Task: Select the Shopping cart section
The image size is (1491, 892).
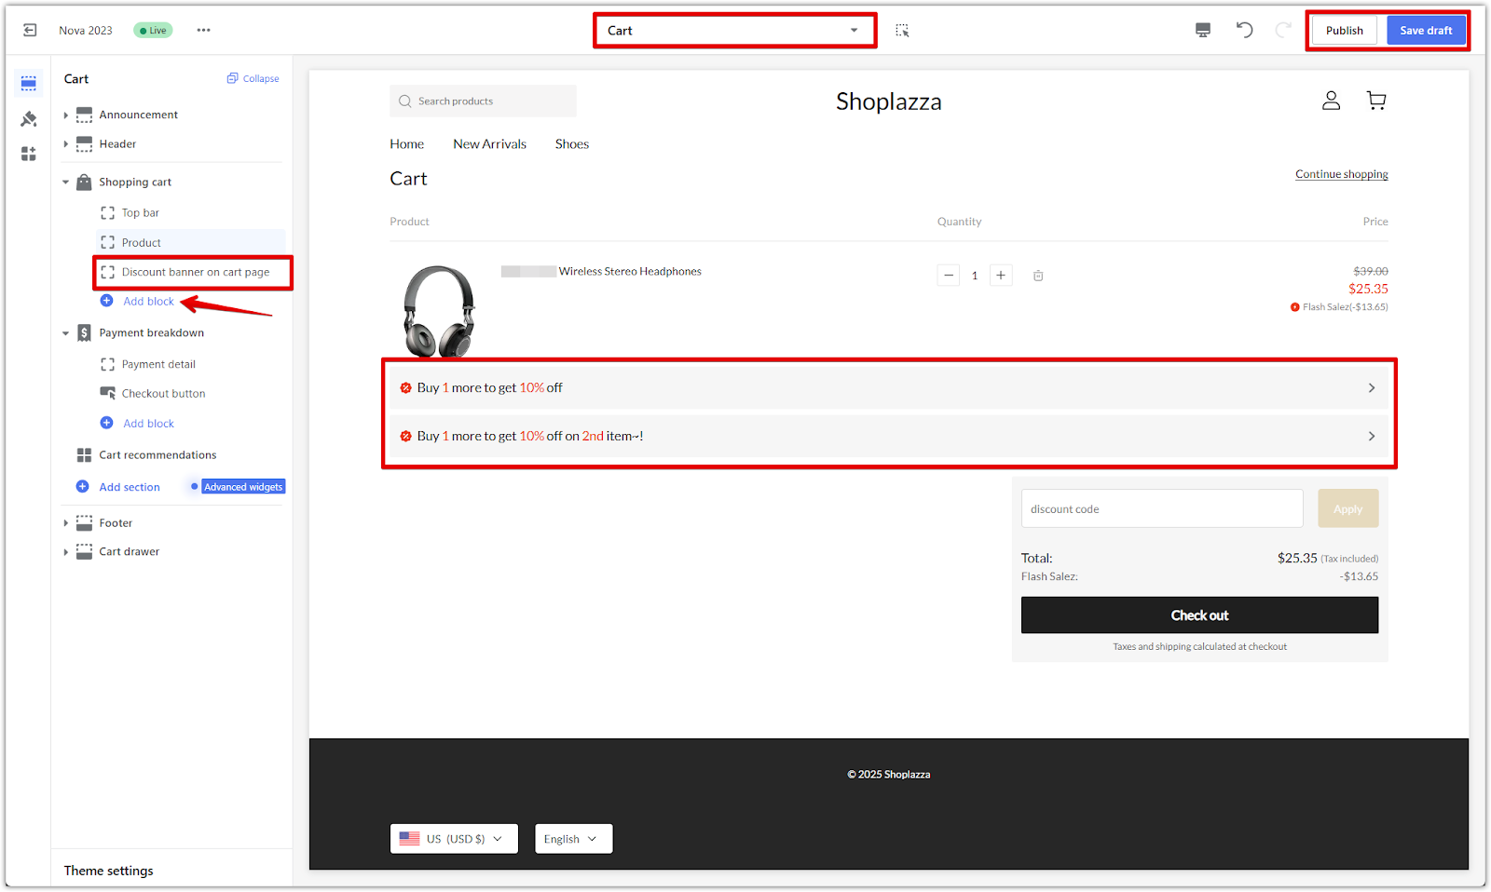Action: click(x=135, y=182)
